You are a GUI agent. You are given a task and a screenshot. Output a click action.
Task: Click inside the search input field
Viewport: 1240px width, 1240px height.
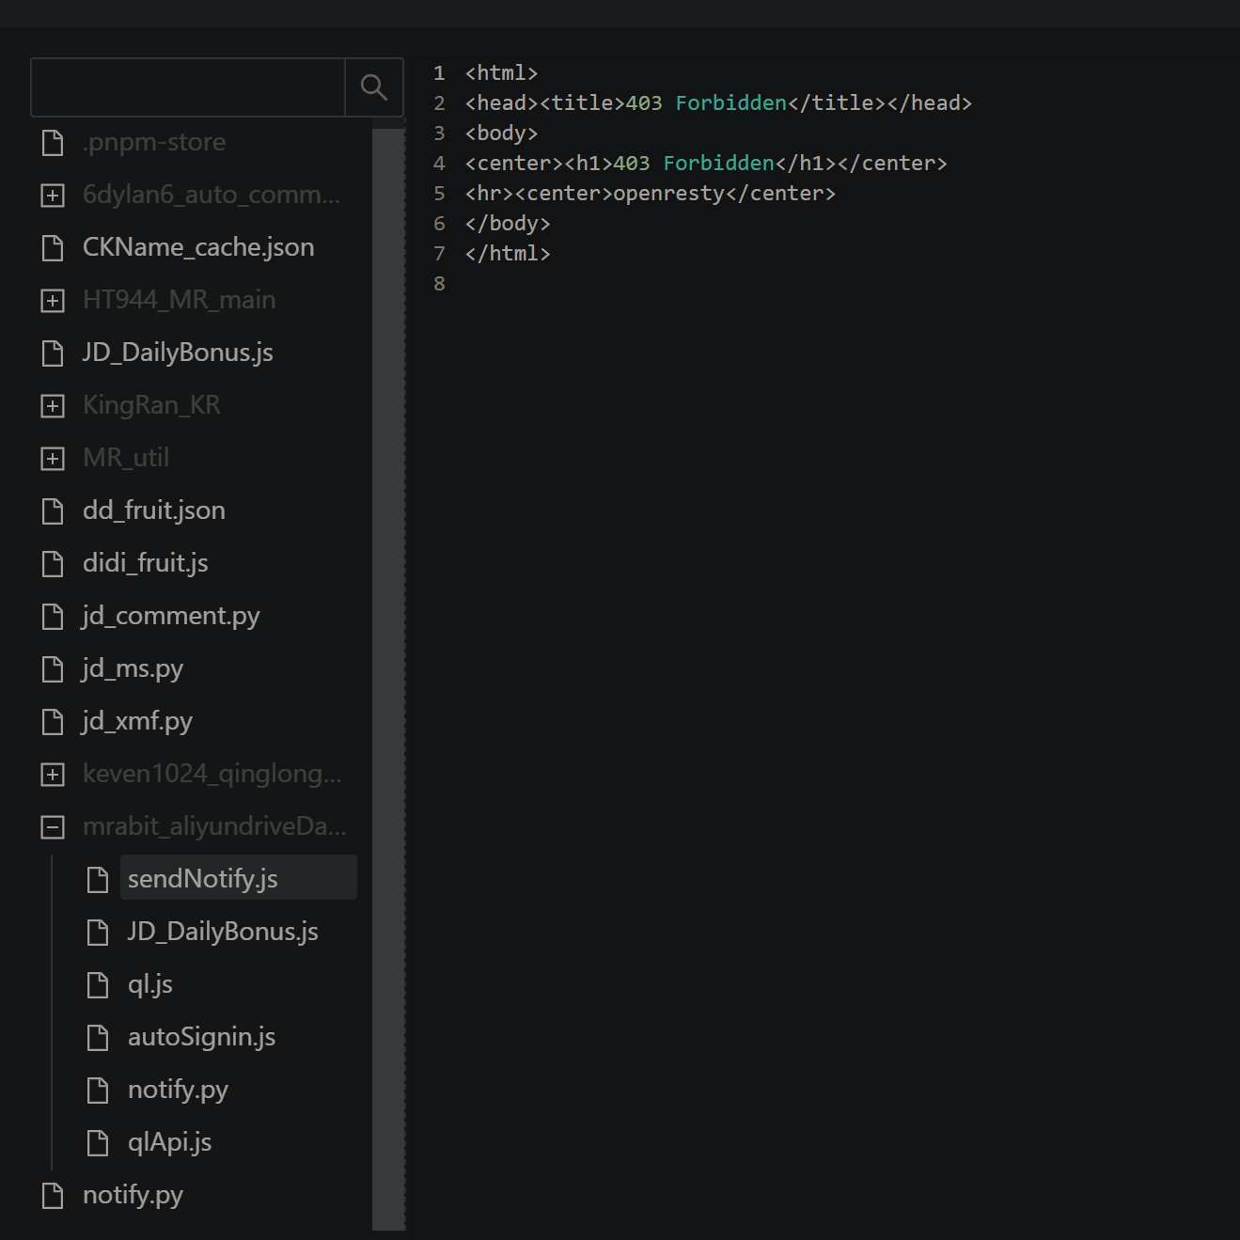(x=188, y=86)
